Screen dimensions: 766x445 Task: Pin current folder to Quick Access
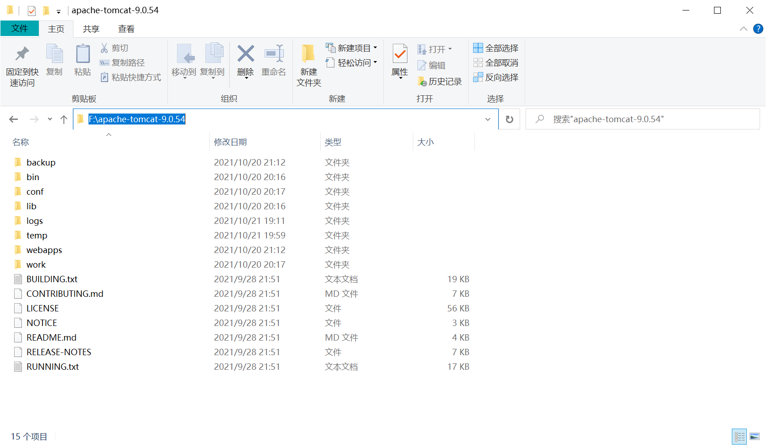[21, 64]
